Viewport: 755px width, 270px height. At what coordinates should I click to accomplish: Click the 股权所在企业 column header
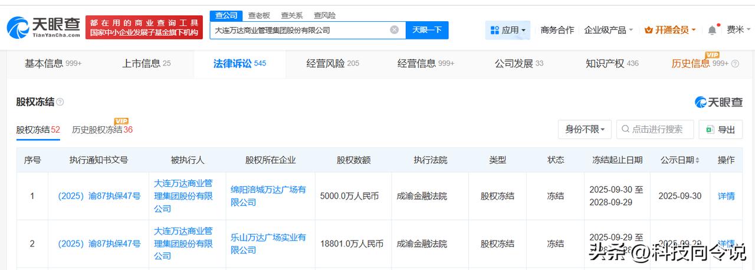[x=271, y=160]
